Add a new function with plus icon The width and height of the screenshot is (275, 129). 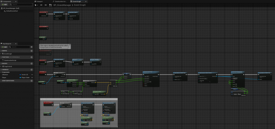31,57
